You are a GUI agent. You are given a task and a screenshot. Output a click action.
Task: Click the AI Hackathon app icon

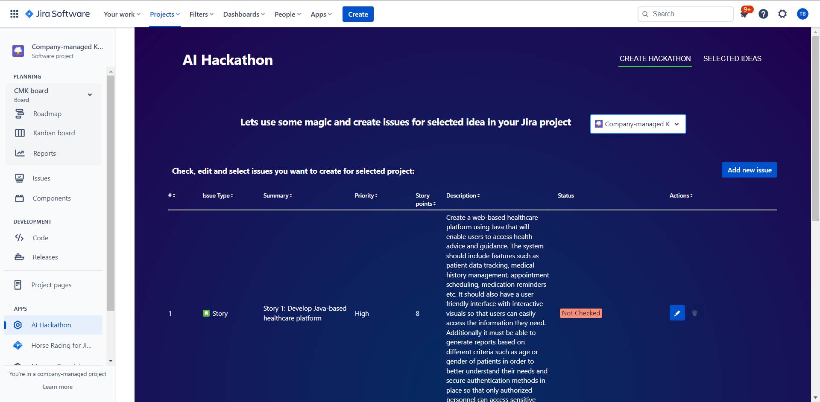(x=18, y=325)
